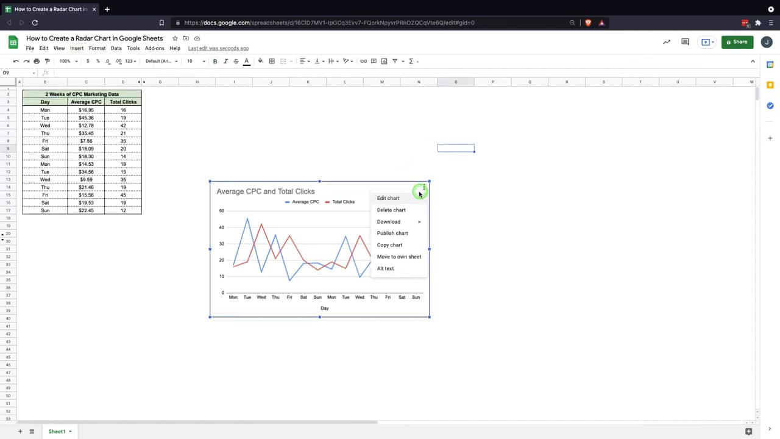Viewport: 780px width, 439px height.
Task: Expand the vertical align dropdown
Action: coord(319,61)
